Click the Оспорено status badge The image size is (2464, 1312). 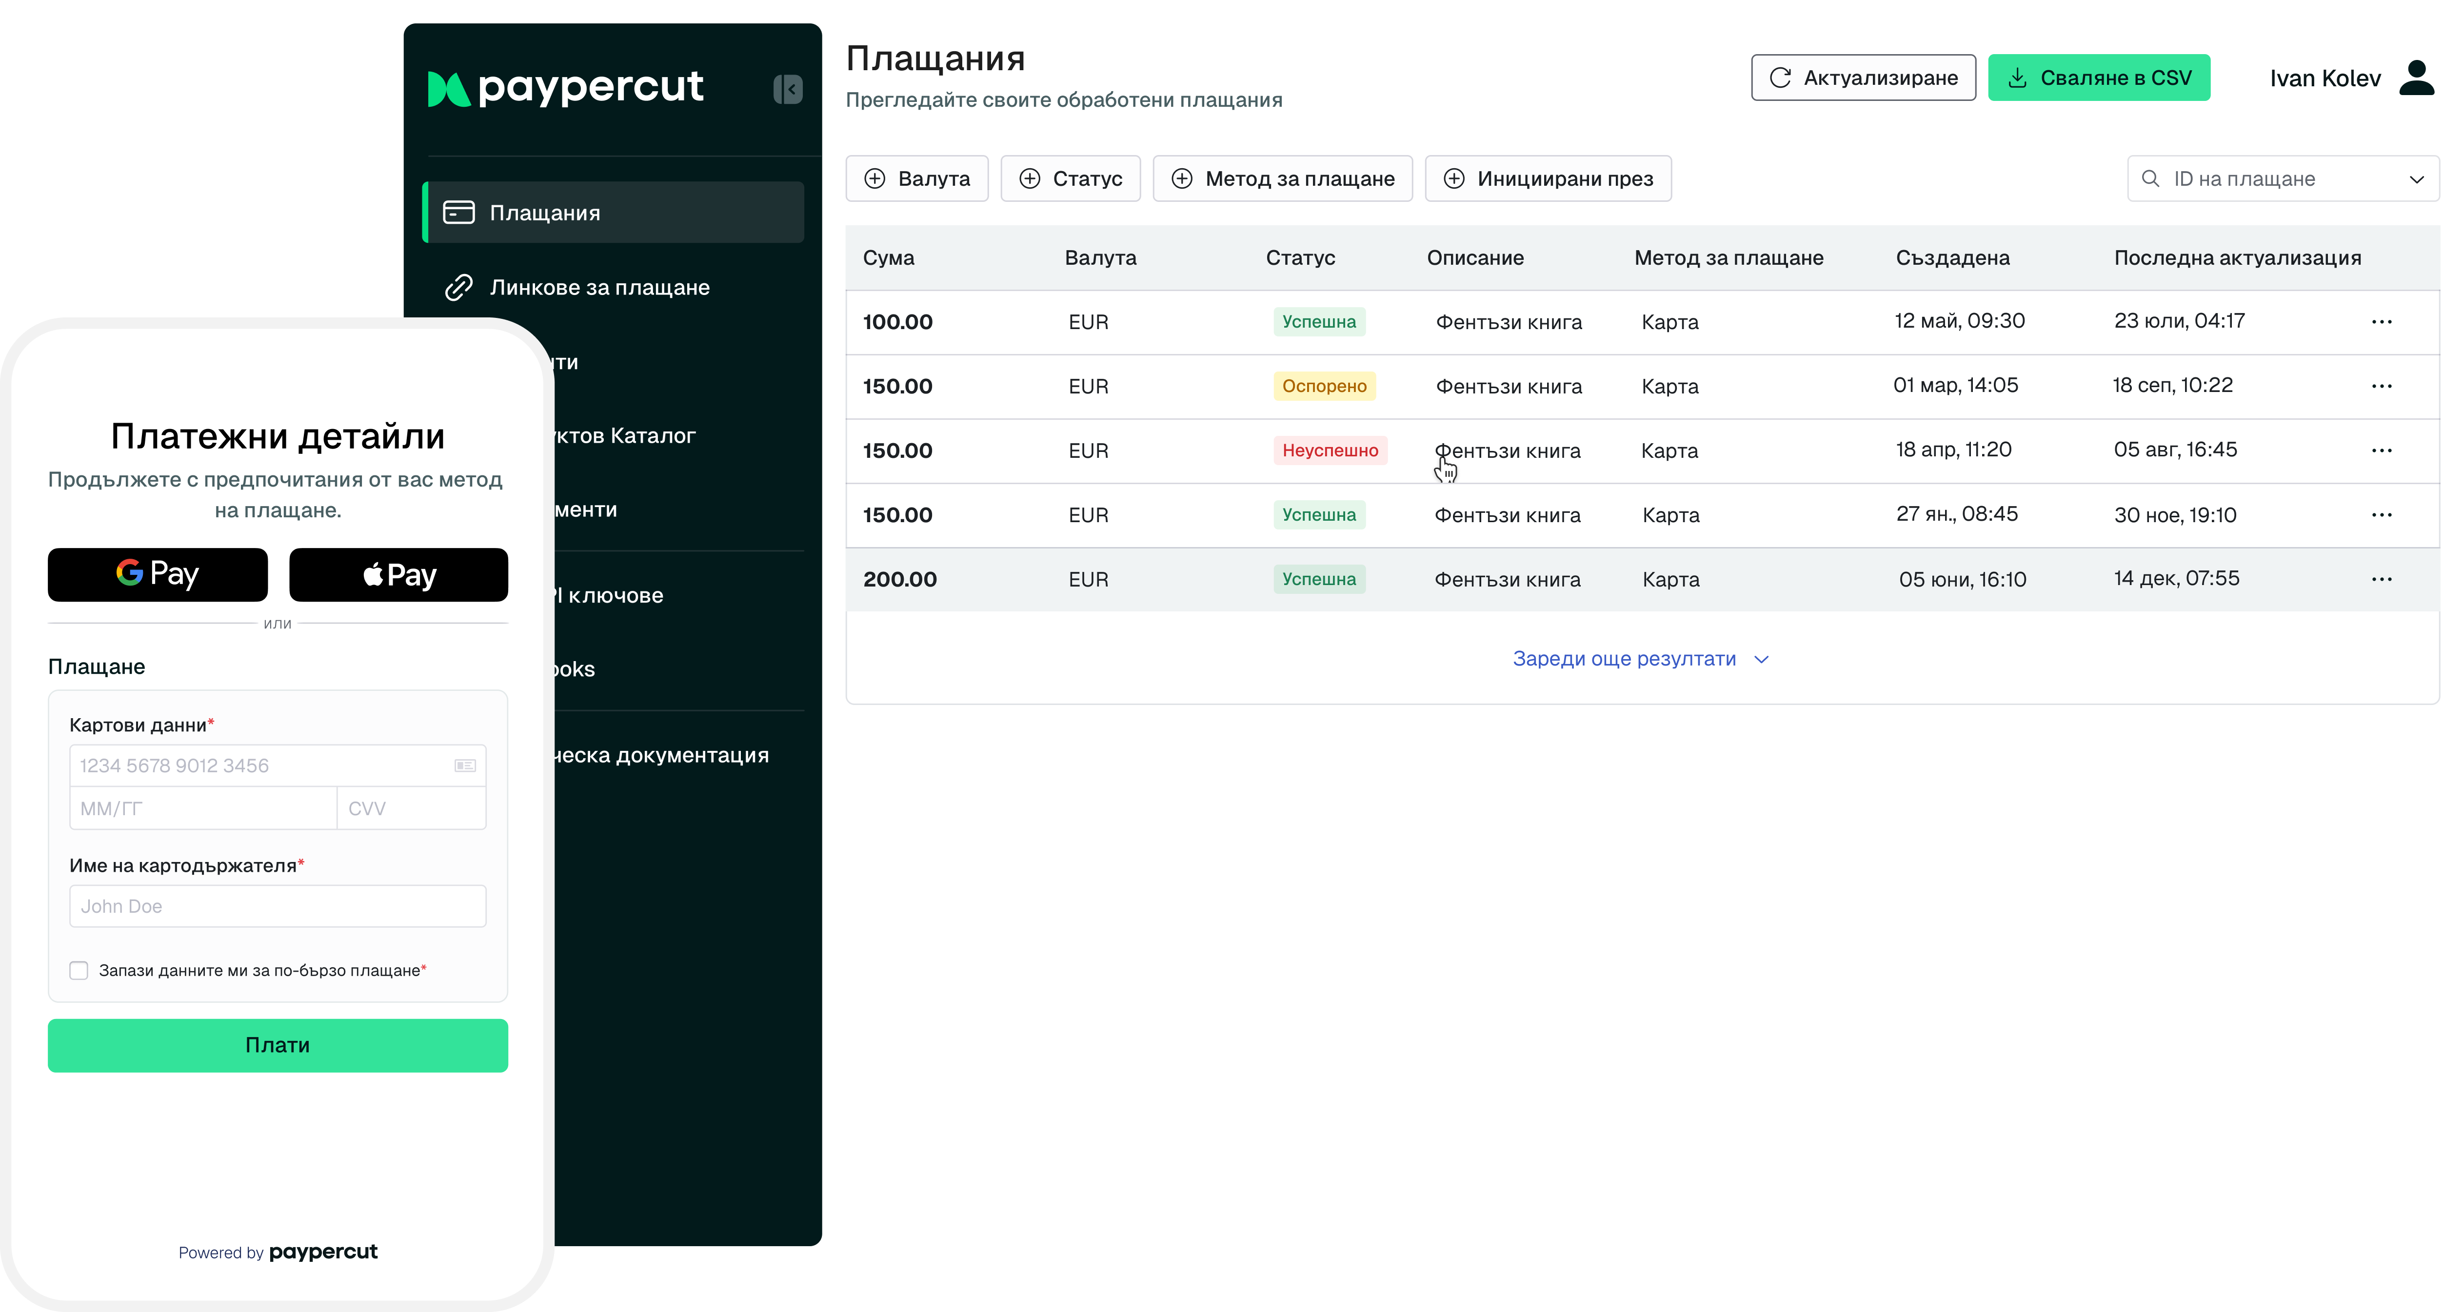[x=1324, y=386]
